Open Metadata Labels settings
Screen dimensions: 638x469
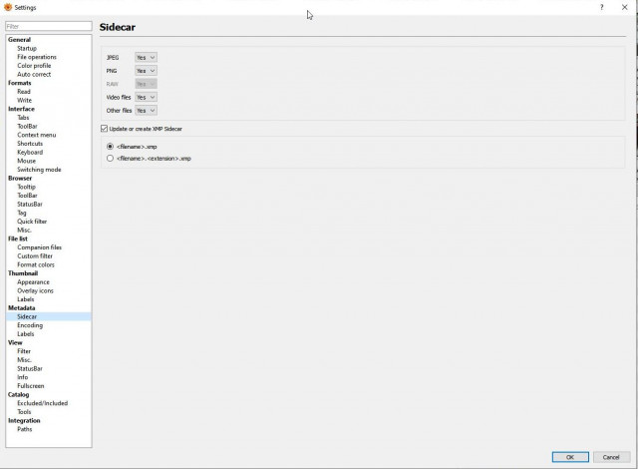(26, 334)
